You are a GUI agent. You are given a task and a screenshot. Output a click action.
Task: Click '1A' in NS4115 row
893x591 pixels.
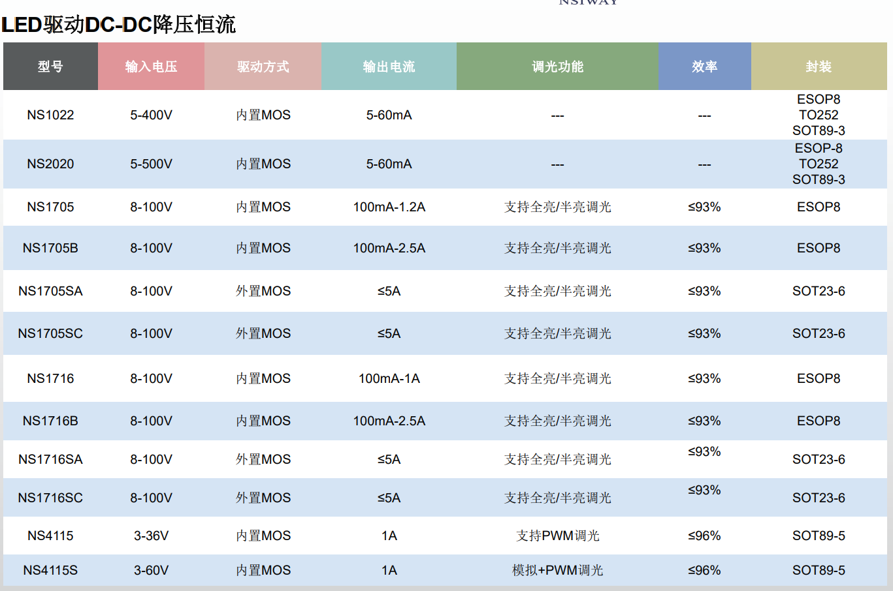tap(389, 536)
